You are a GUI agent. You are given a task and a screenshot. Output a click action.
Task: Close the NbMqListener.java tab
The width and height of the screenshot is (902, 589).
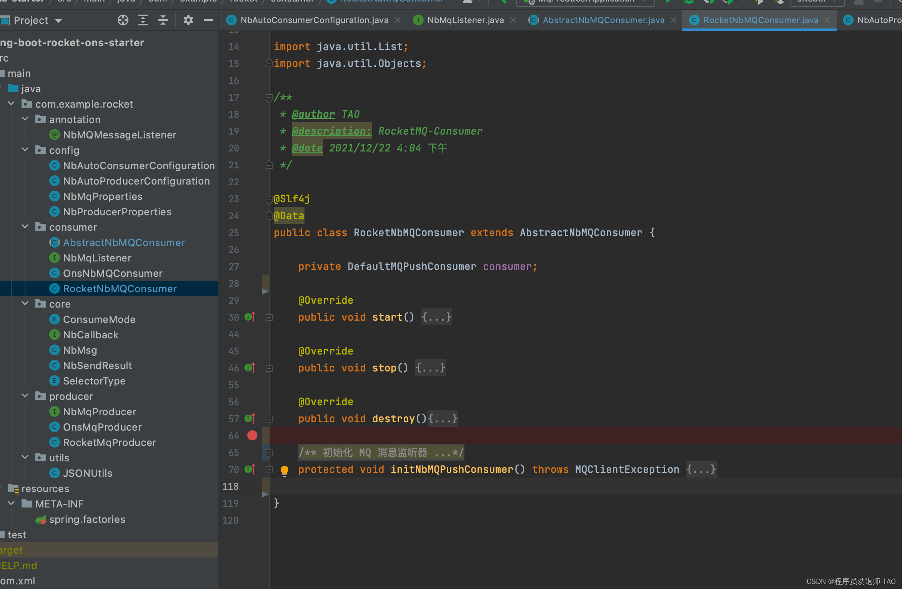click(x=513, y=20)
